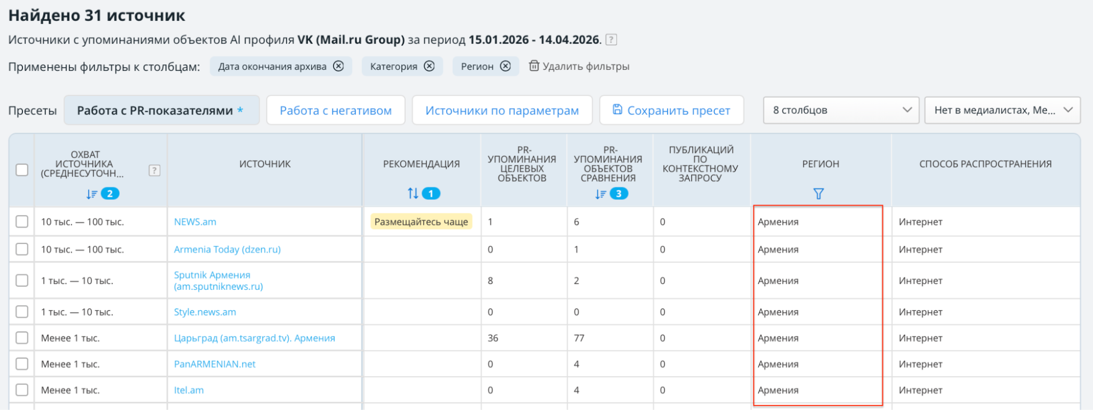Click the floppy disk icon in 'Сохранить пресет'
Screen dimensions: 1093x410
point(617,110)
